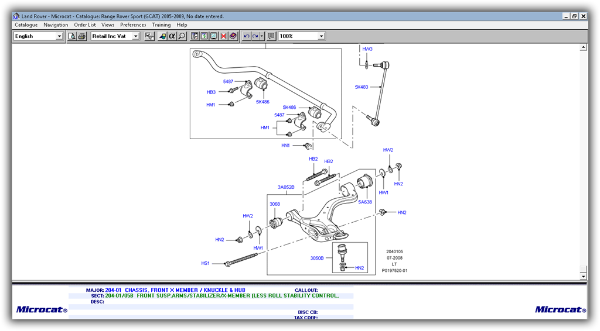Click the diagram reference number 2040105
The width and height of the screenshot is (600, 331).
(x=394, y=251)
